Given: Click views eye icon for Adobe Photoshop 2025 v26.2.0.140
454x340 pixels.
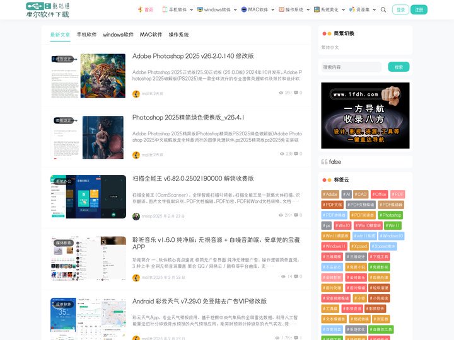Looking at the screenshot, I should [281, 93].
